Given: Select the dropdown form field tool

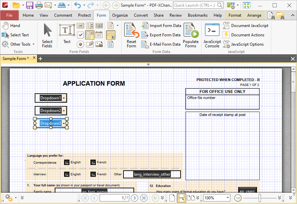Looking at the screenshot, I should click(x=89, y=35).
